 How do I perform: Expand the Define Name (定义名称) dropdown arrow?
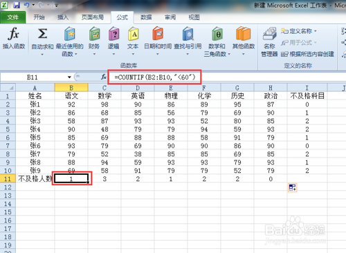(x=316, y=31)
